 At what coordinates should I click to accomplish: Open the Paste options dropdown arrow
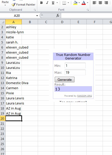5,5
